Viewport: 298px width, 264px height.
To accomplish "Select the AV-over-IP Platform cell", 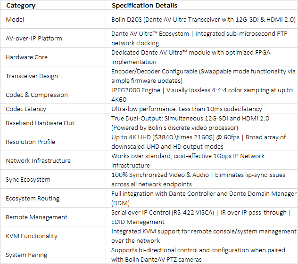I will pos(53,38).
